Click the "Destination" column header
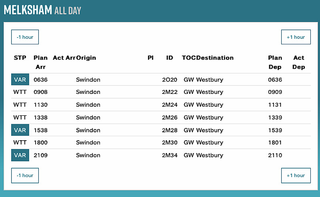This screenshot has width=320, height=197. (215, 58)
